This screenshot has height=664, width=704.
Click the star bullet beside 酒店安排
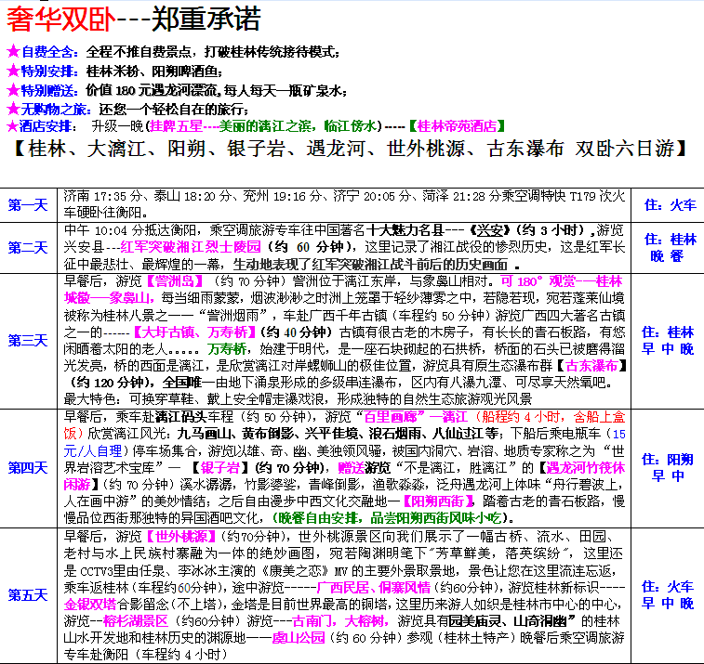[12, 126]
